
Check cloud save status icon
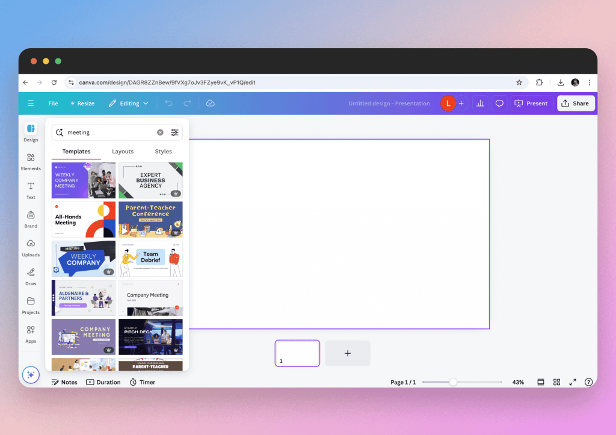tap(210, 103)
